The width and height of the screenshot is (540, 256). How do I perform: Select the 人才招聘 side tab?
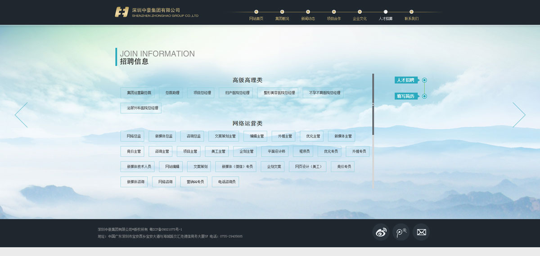pyautogui.click(x=405, y=80)
